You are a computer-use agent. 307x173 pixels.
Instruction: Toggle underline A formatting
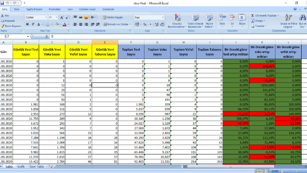[39, 24]
